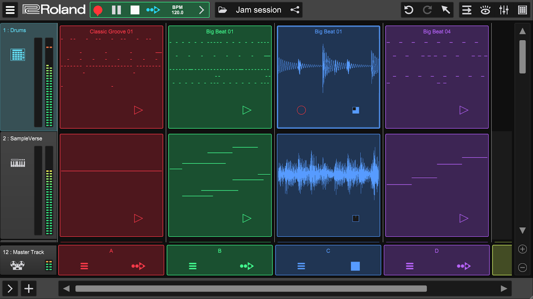Click the Master Track tape reel icon

18,265
